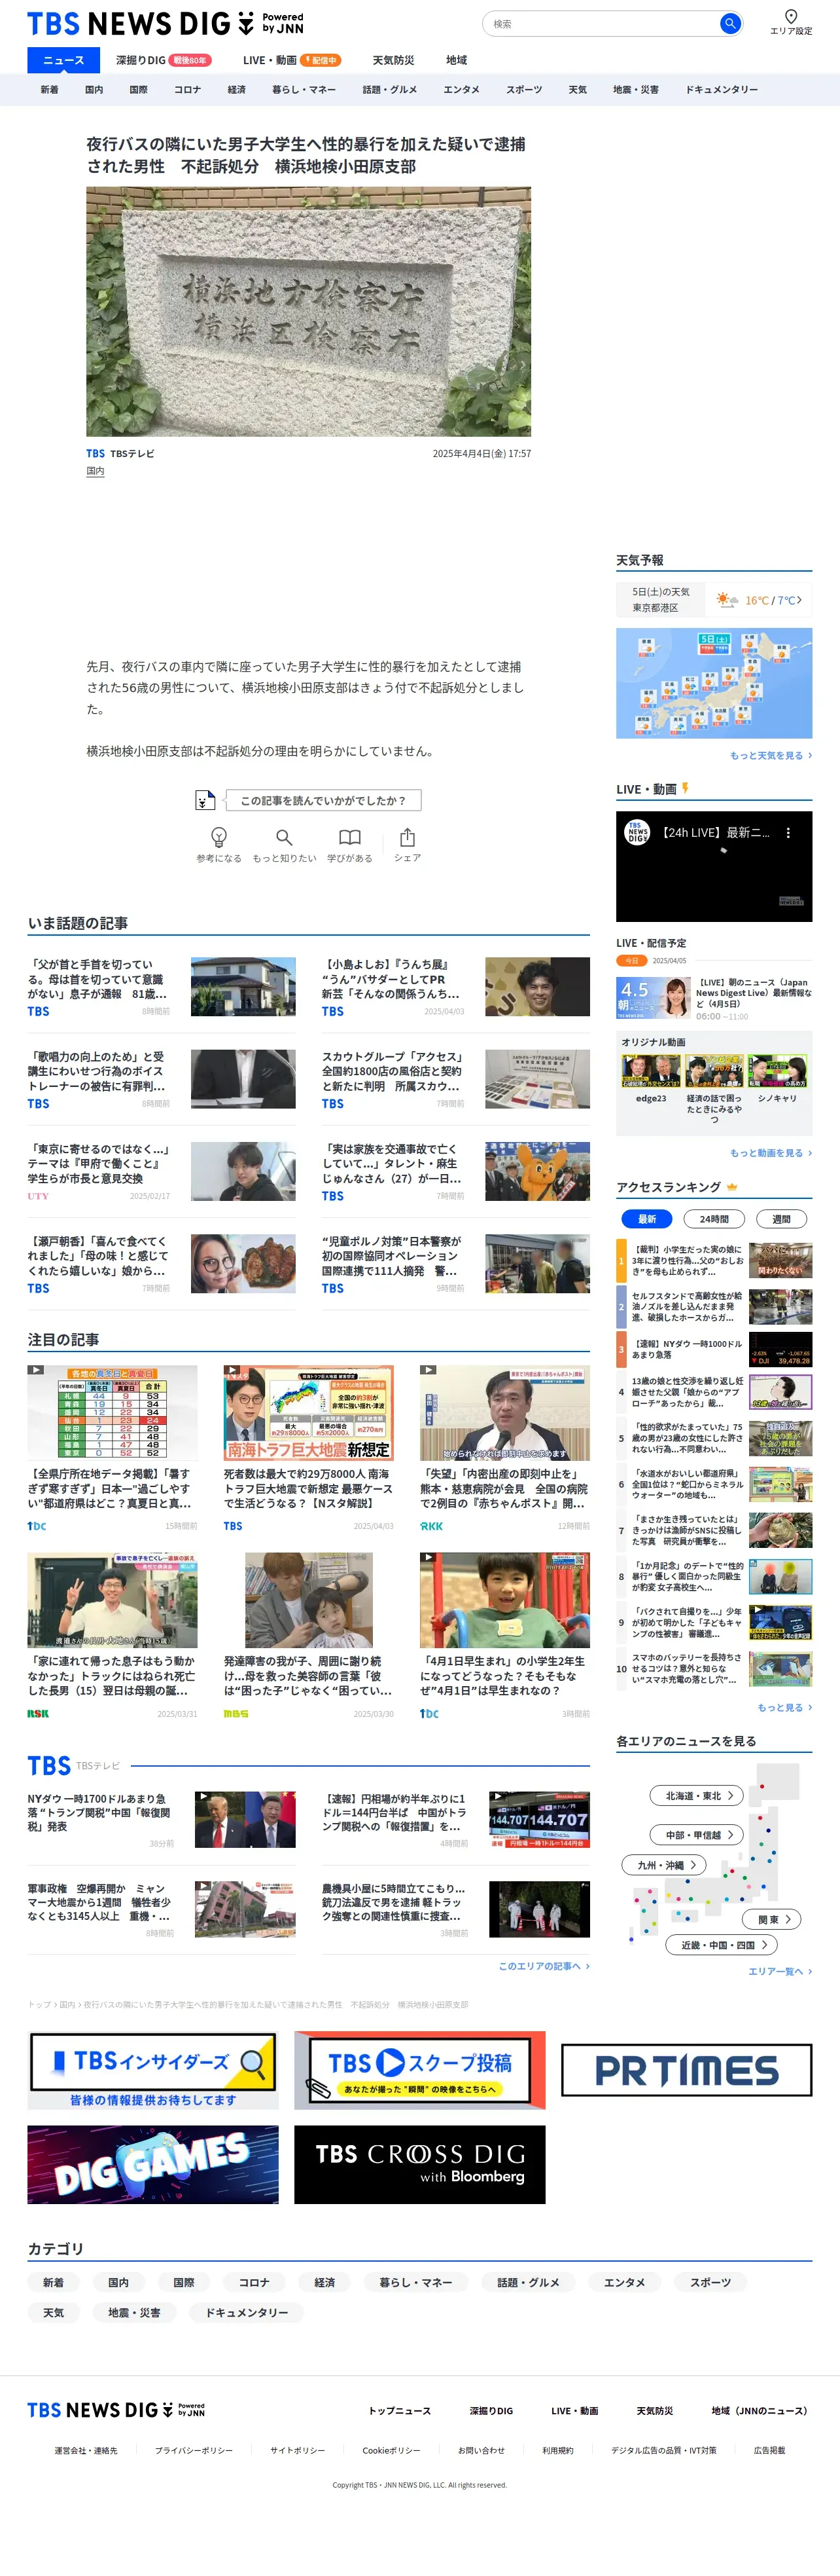Screen dimensions: 840x2576
Task: Click the TBS NEWS DIG header logo
Action: pyautogui.click(x=165, y=23)
